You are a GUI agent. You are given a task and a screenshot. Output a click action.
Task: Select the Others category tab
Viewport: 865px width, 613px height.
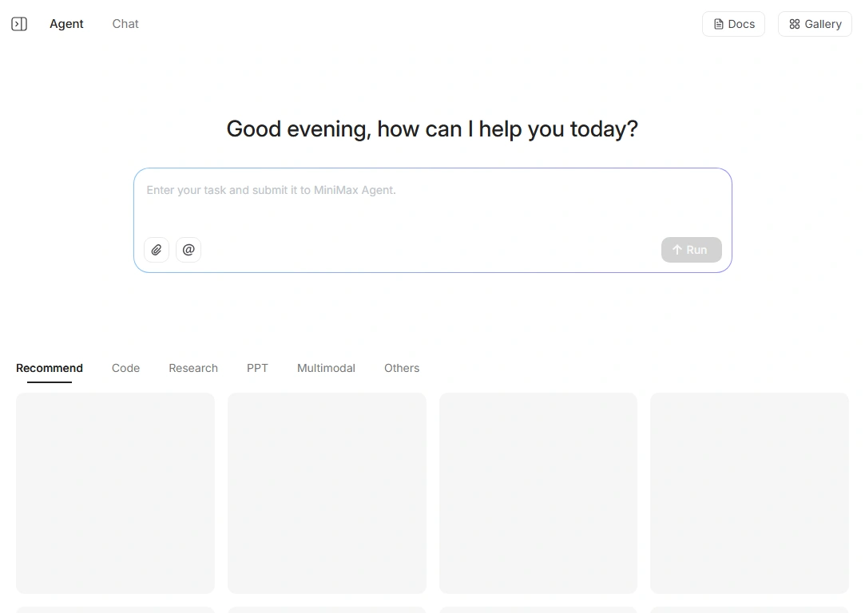click(402, 368)
